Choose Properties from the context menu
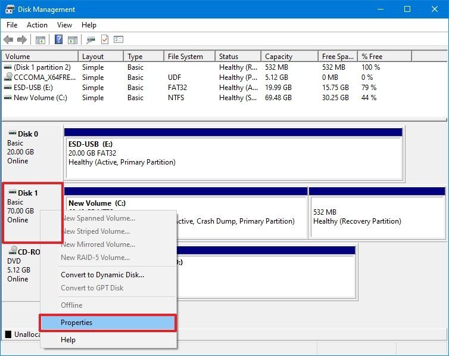 (x=108, y=323)
